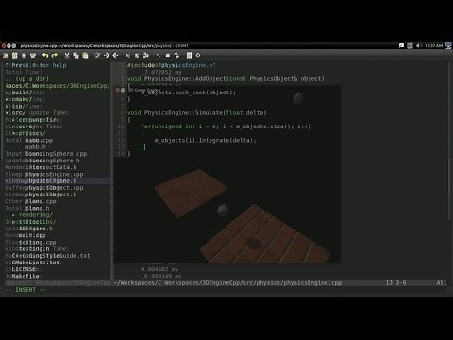Click the Build Tags toolbar icon
The image size is (453, 340).
(168, 56)
